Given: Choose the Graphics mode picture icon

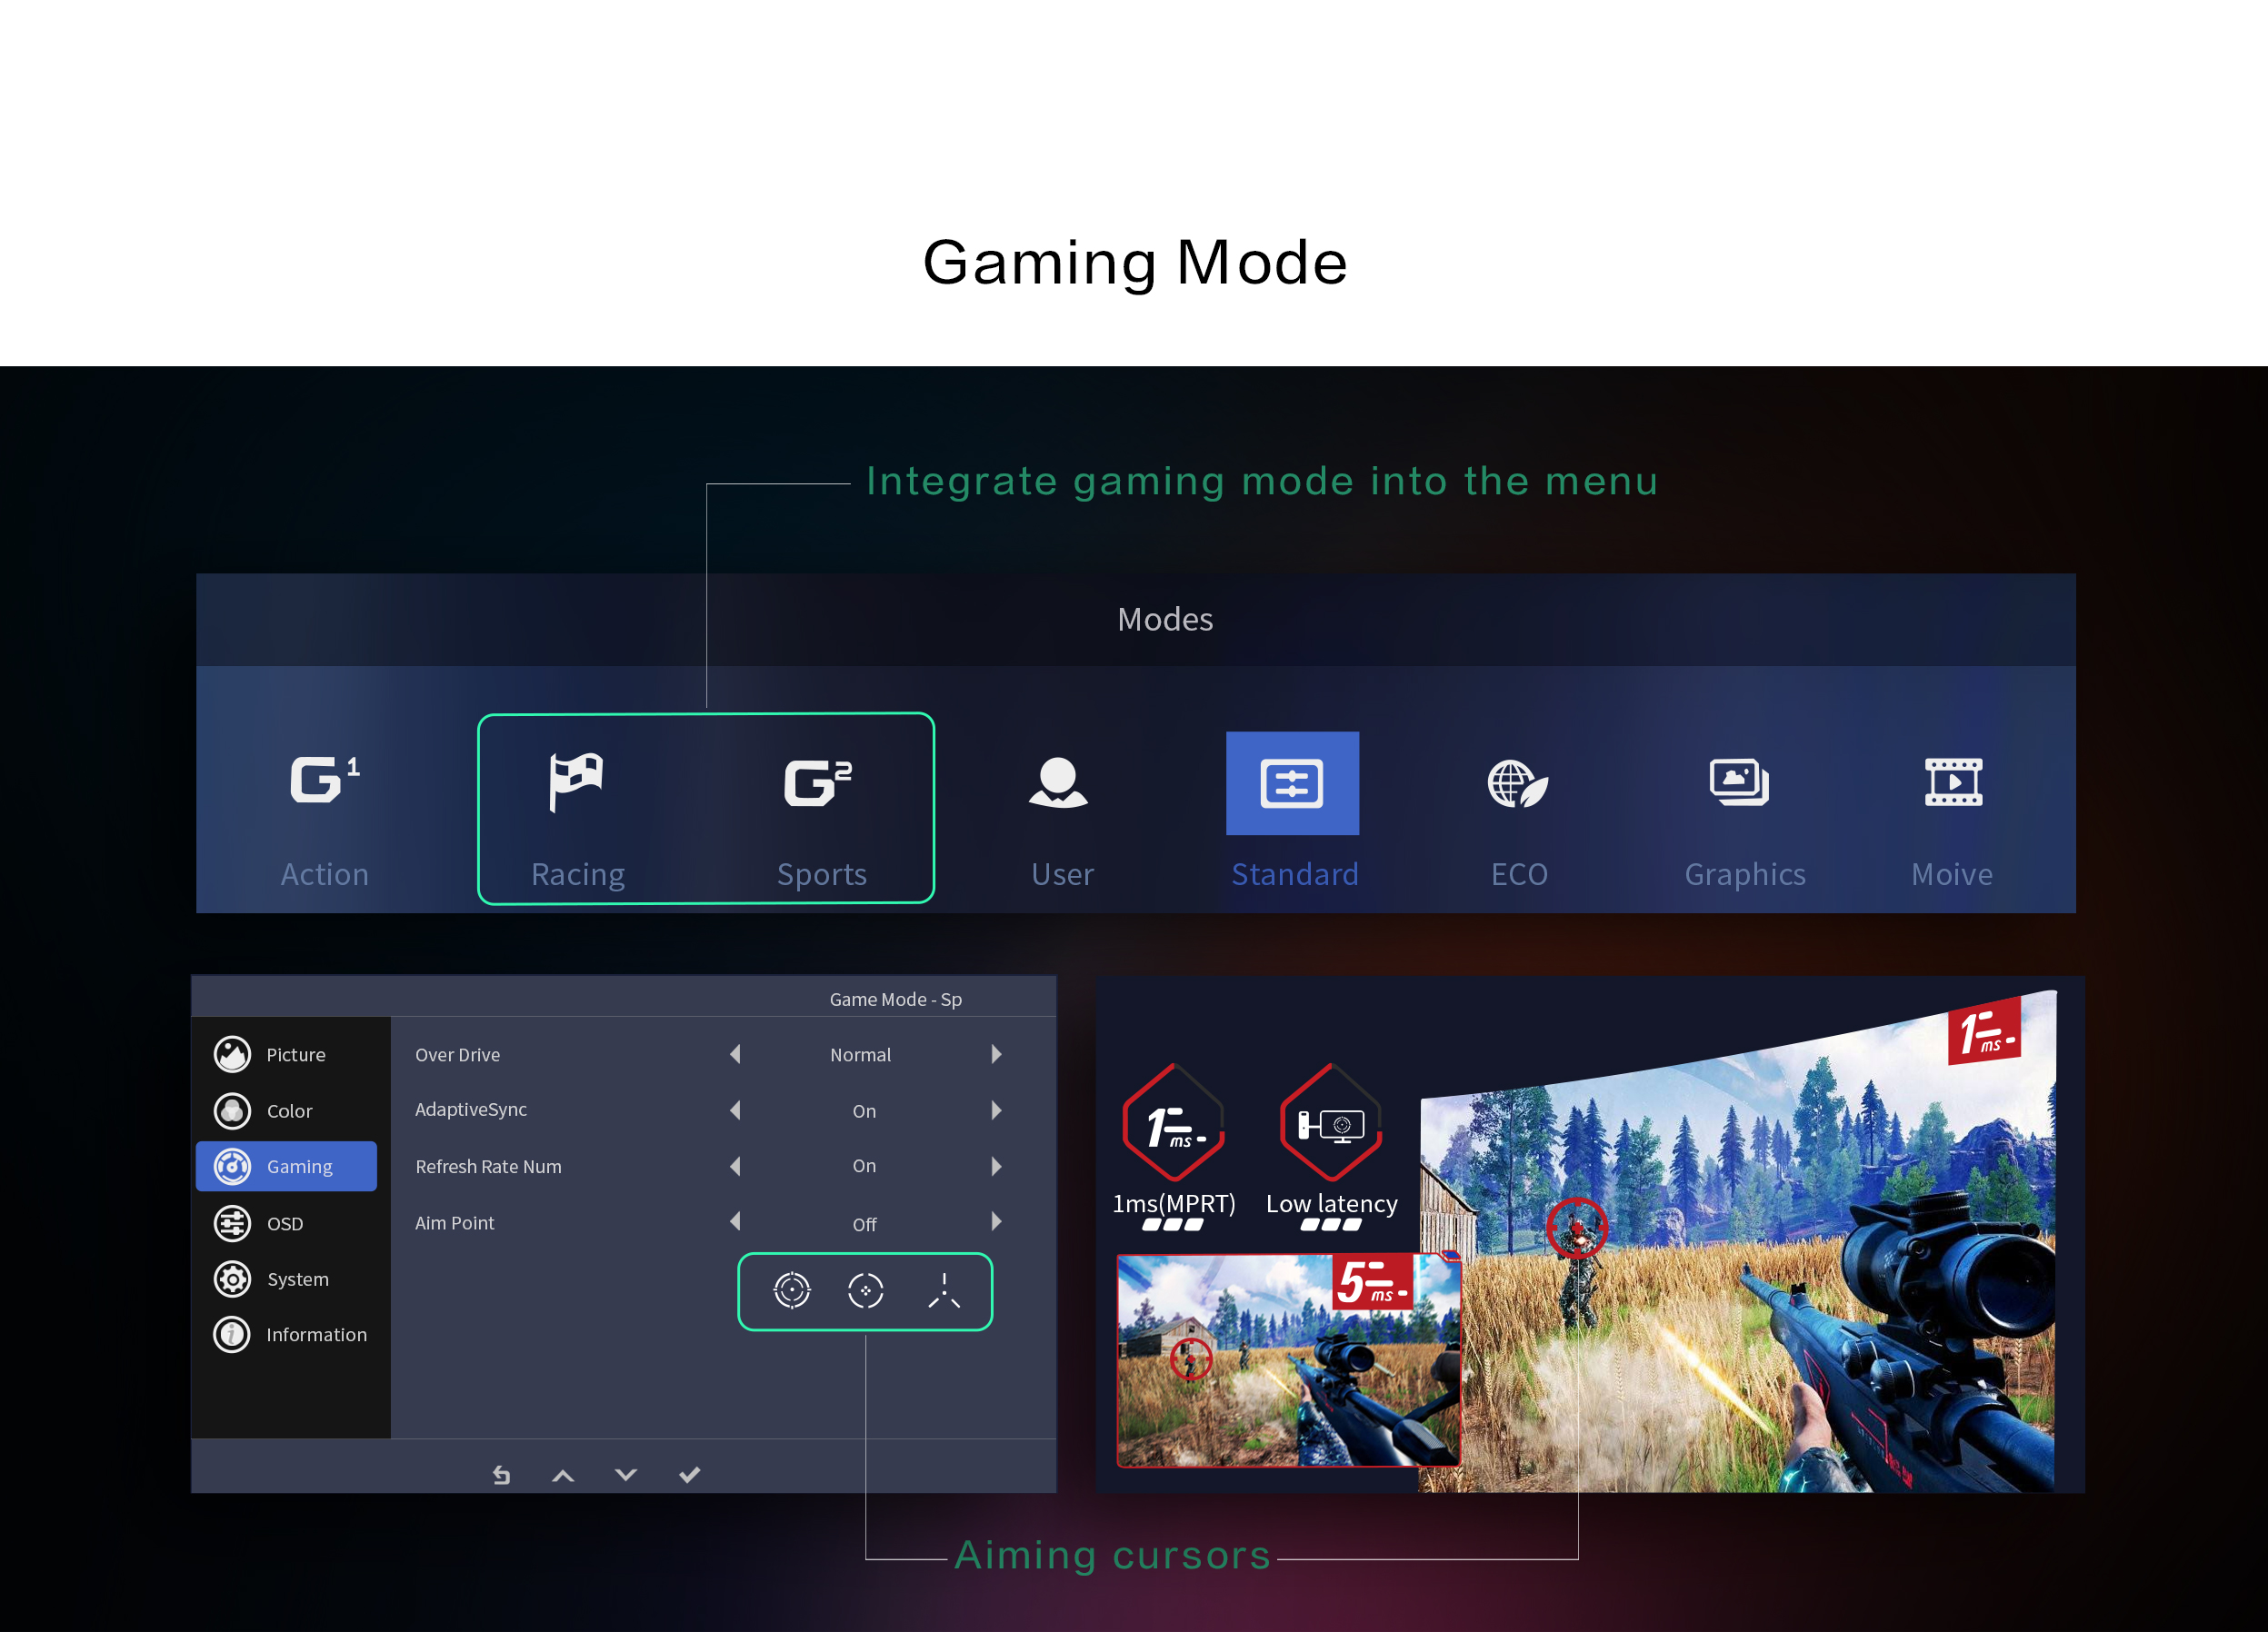Looking at the screenshot, I should click(x=1739, y=781).
